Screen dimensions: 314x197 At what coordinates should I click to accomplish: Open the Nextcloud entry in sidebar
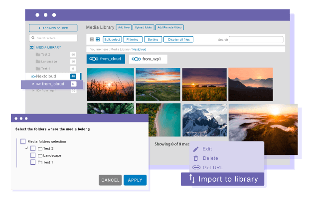pos(46,76)
